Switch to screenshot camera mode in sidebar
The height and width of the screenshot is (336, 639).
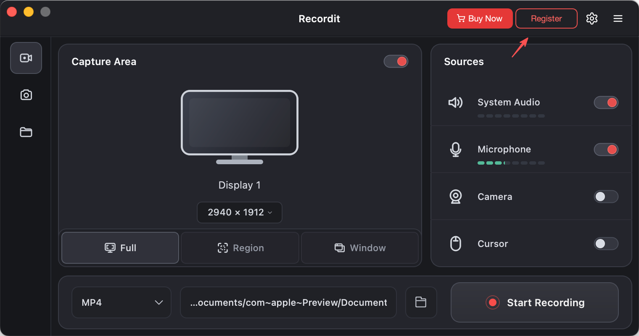coord(26,95)
